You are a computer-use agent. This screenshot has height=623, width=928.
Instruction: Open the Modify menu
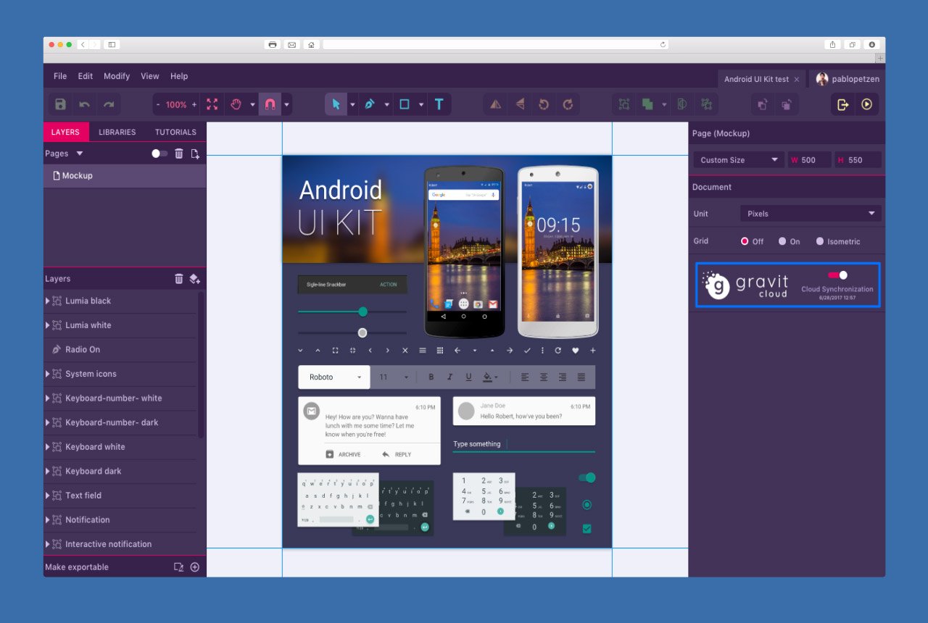coord(116,75)
